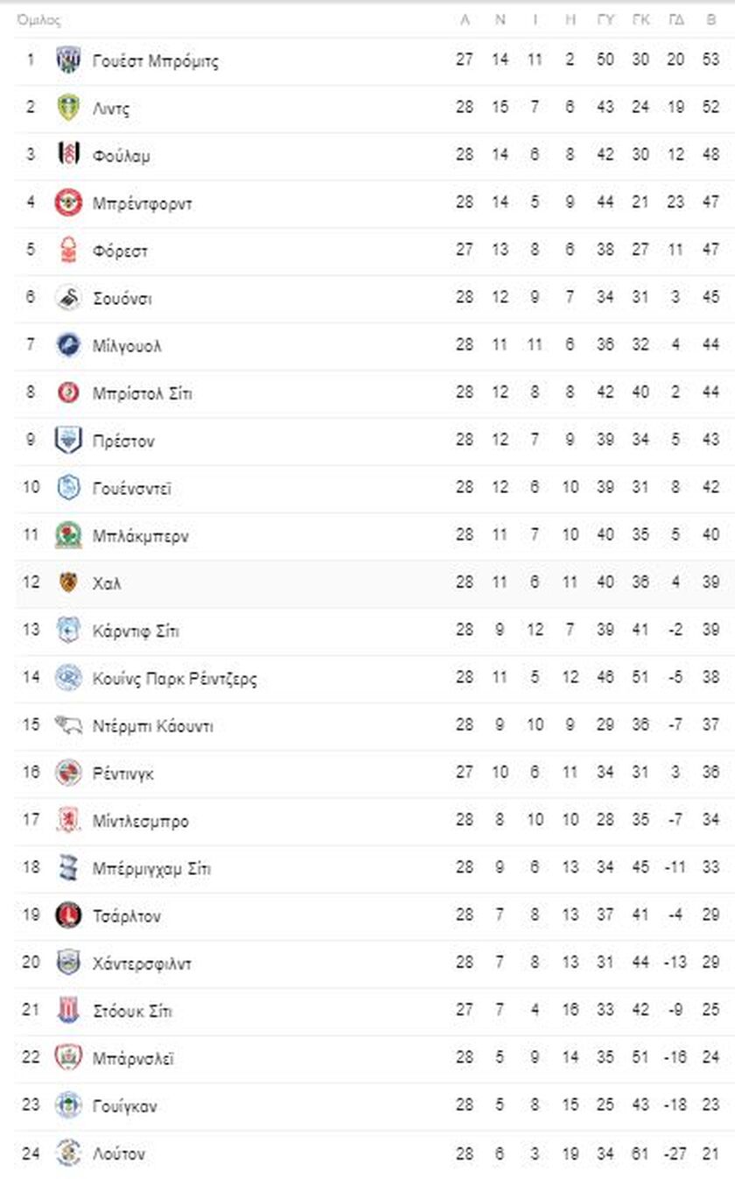Select the Γουίγκαν table row name
The image size is (735, 1179).
(125, 1106)
